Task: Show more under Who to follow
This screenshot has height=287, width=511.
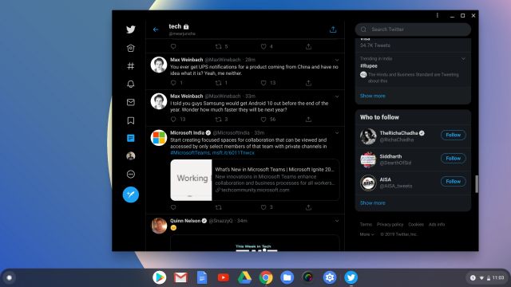Action: [x=373, y=202]
